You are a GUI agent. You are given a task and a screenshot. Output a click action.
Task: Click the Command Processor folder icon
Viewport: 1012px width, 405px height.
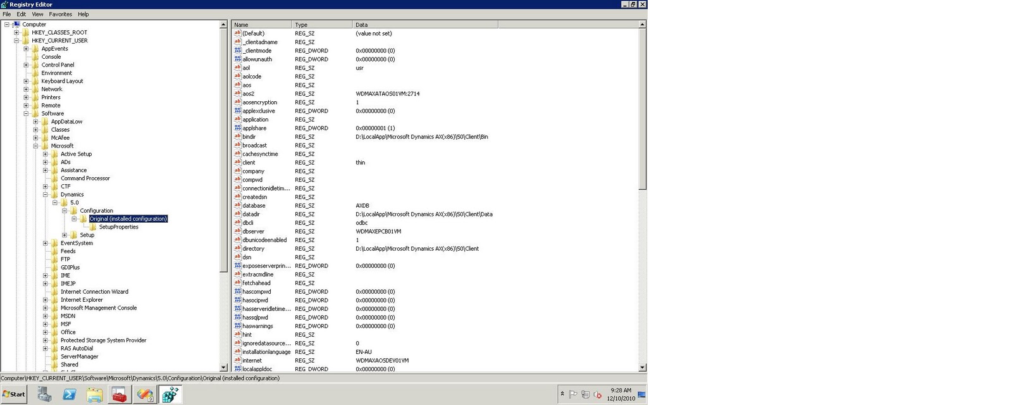(54, 178)
